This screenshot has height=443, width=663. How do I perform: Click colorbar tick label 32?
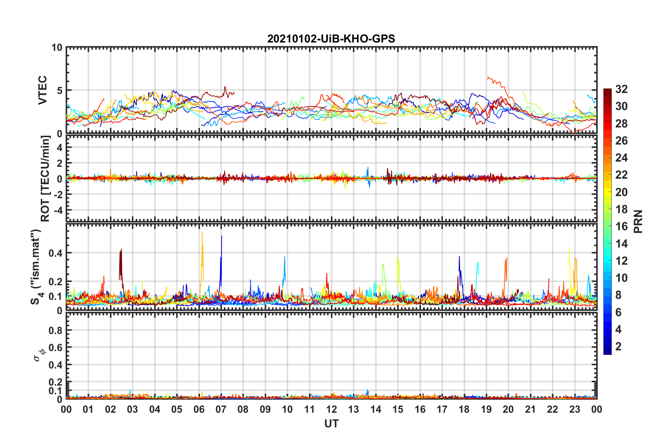621,89
